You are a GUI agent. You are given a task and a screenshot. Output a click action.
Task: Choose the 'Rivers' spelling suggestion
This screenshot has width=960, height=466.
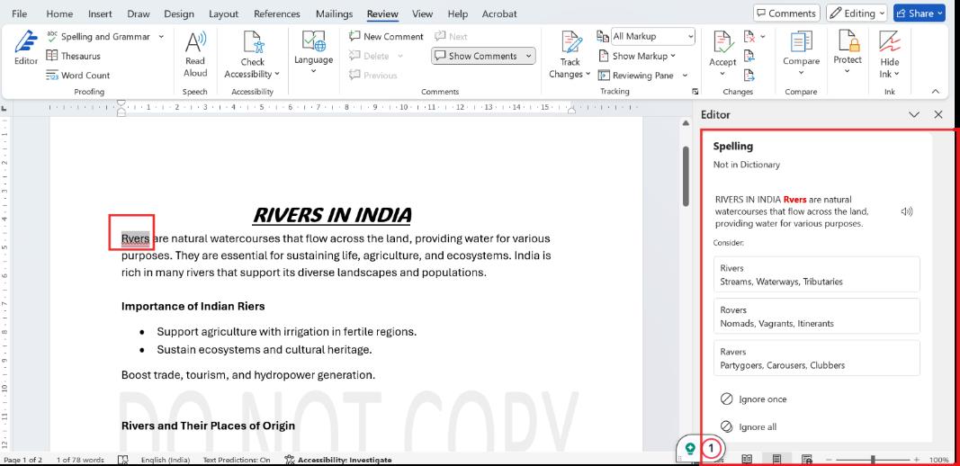817,274
